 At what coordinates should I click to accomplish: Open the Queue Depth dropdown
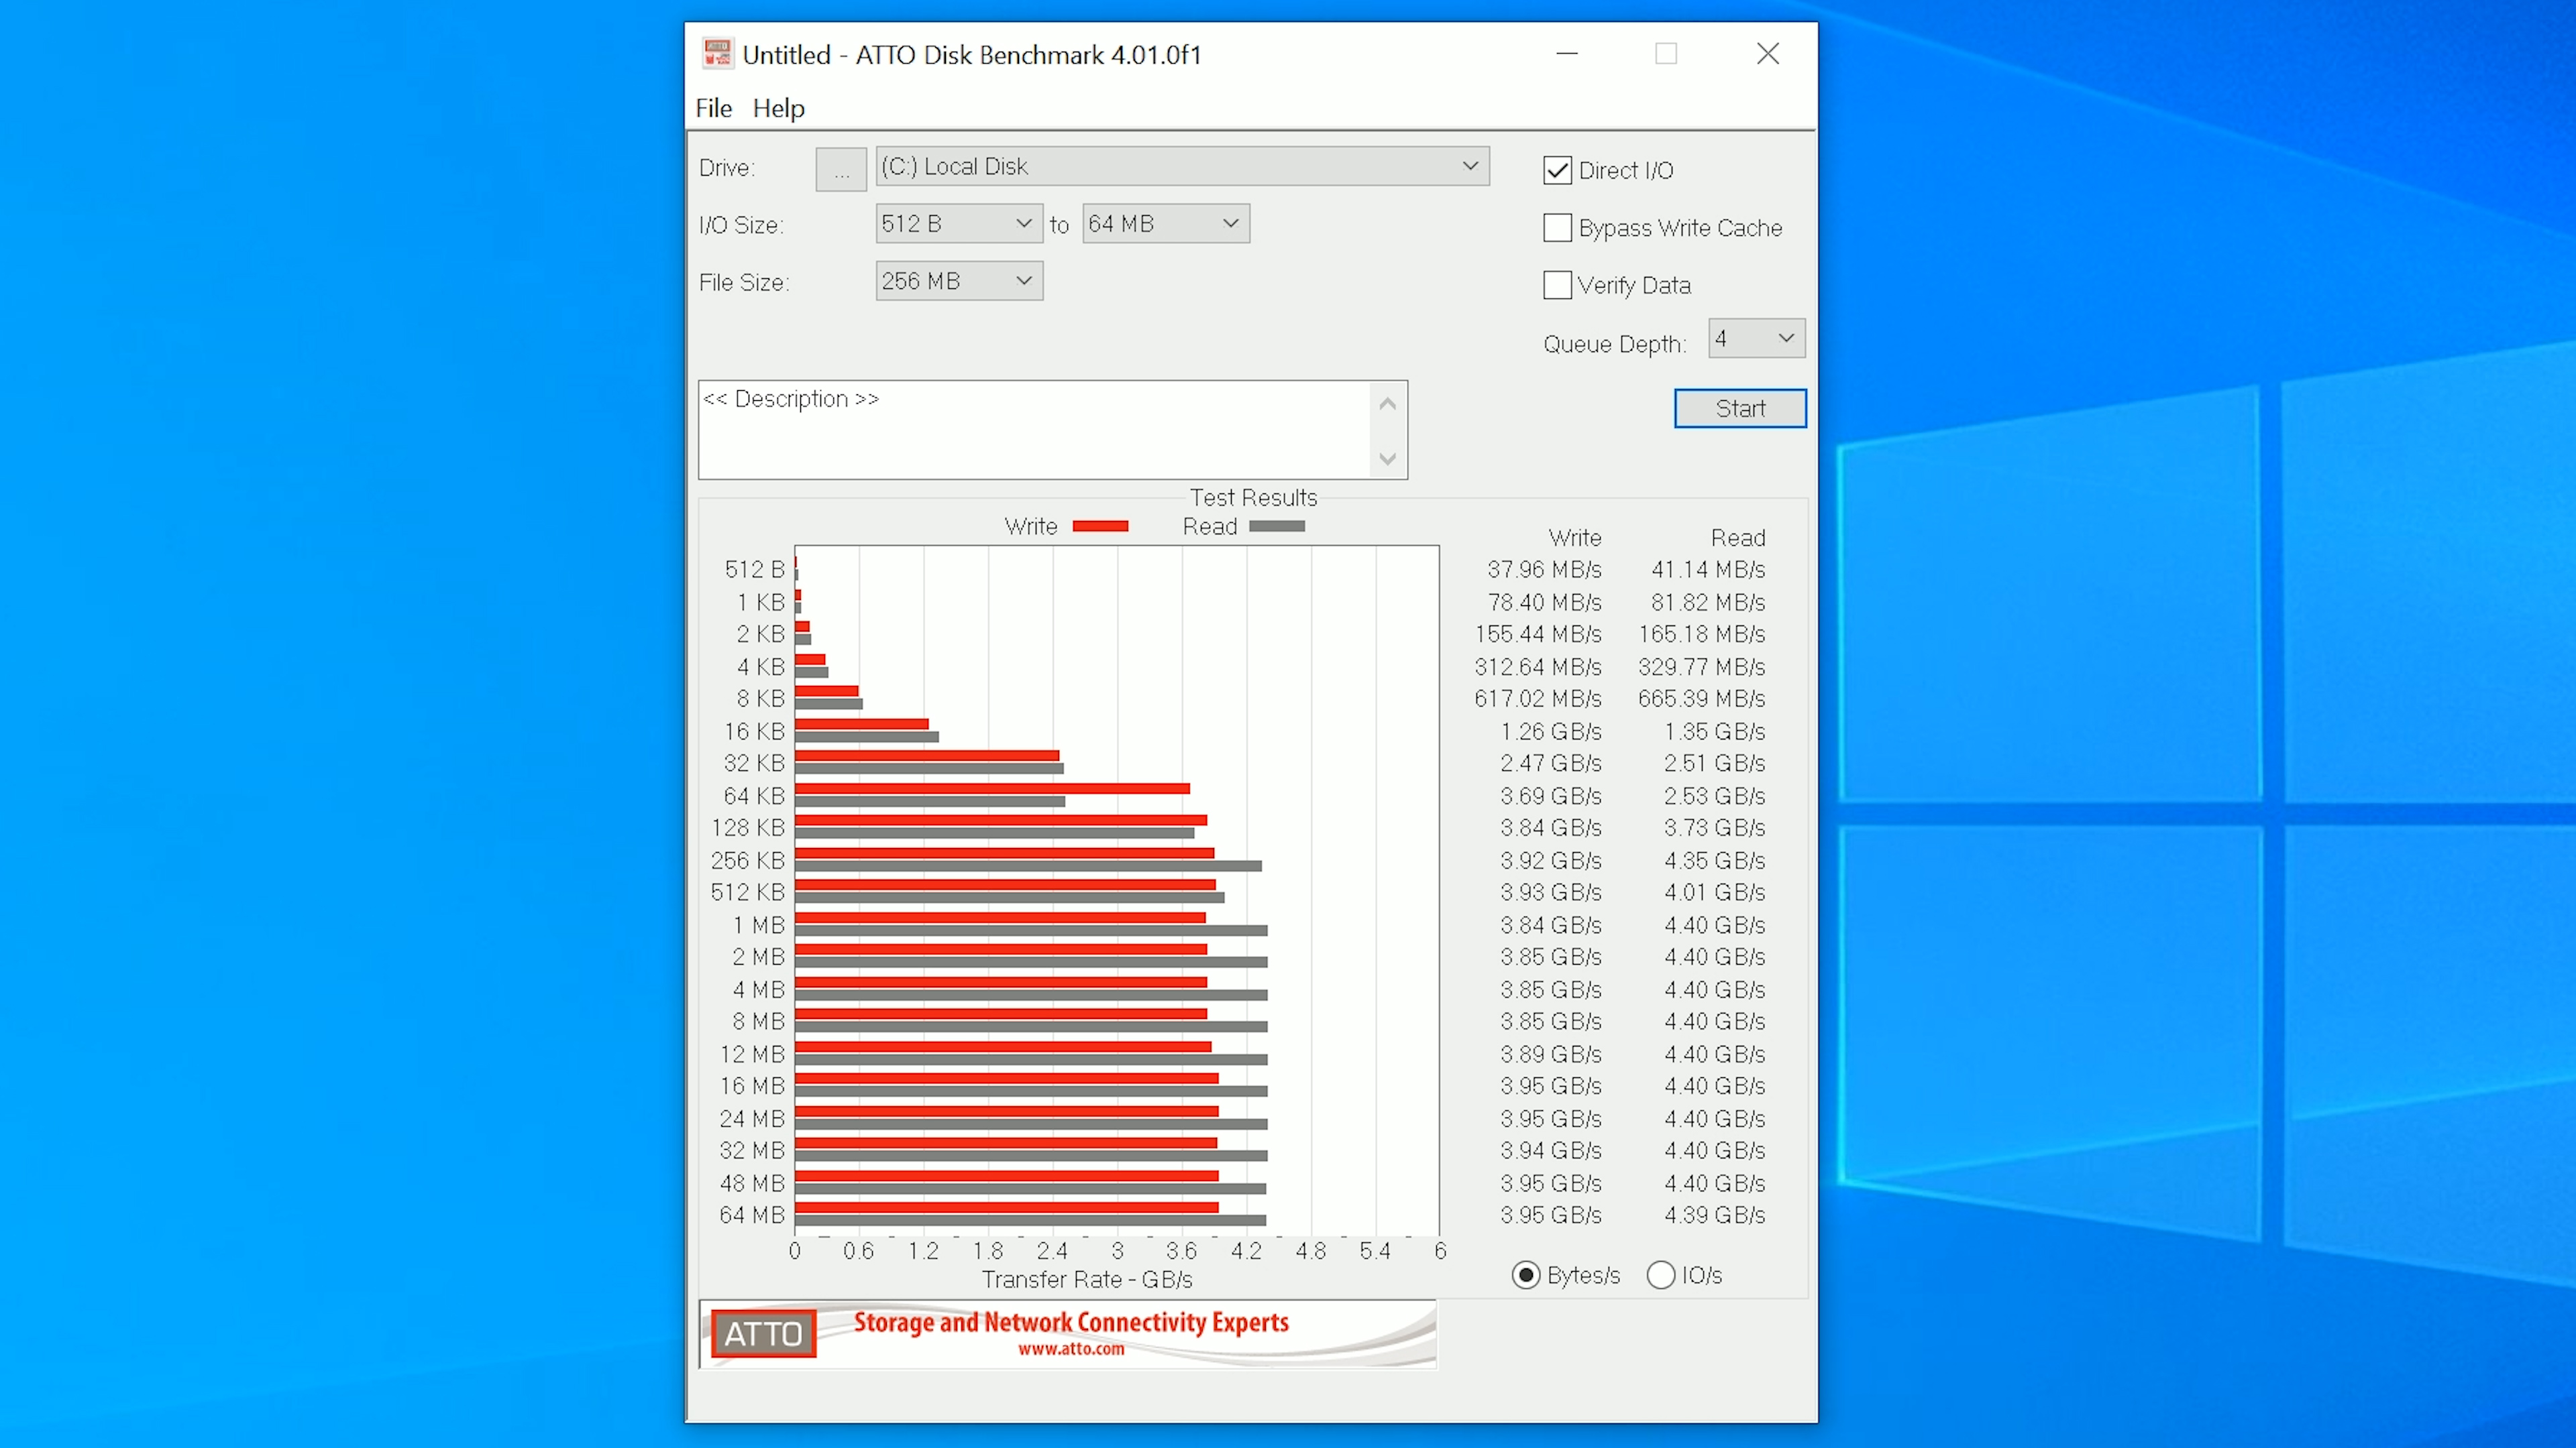pyautogui.click(x=1756, y=339)
